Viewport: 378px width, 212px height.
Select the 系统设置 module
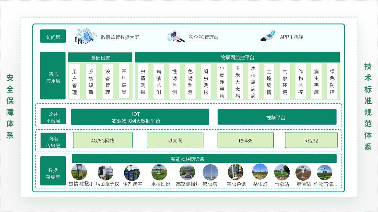tap(91, 81)
